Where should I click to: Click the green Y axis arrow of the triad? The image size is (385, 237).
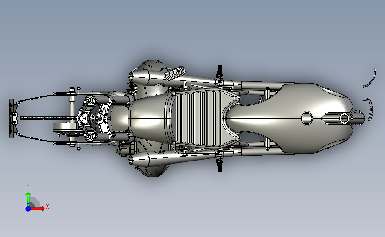pyautogui.click(x=28, y=199)
